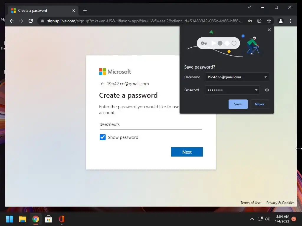Uncheck the Show password checkbox

(x=102, y=137)
